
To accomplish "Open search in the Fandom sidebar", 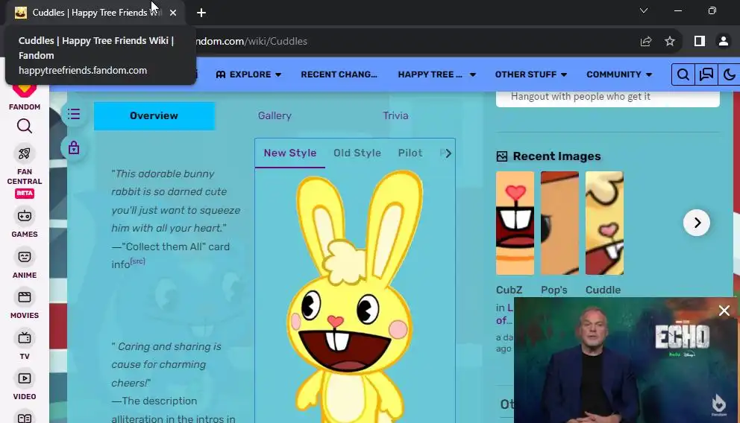I will (x=25, y=127).
